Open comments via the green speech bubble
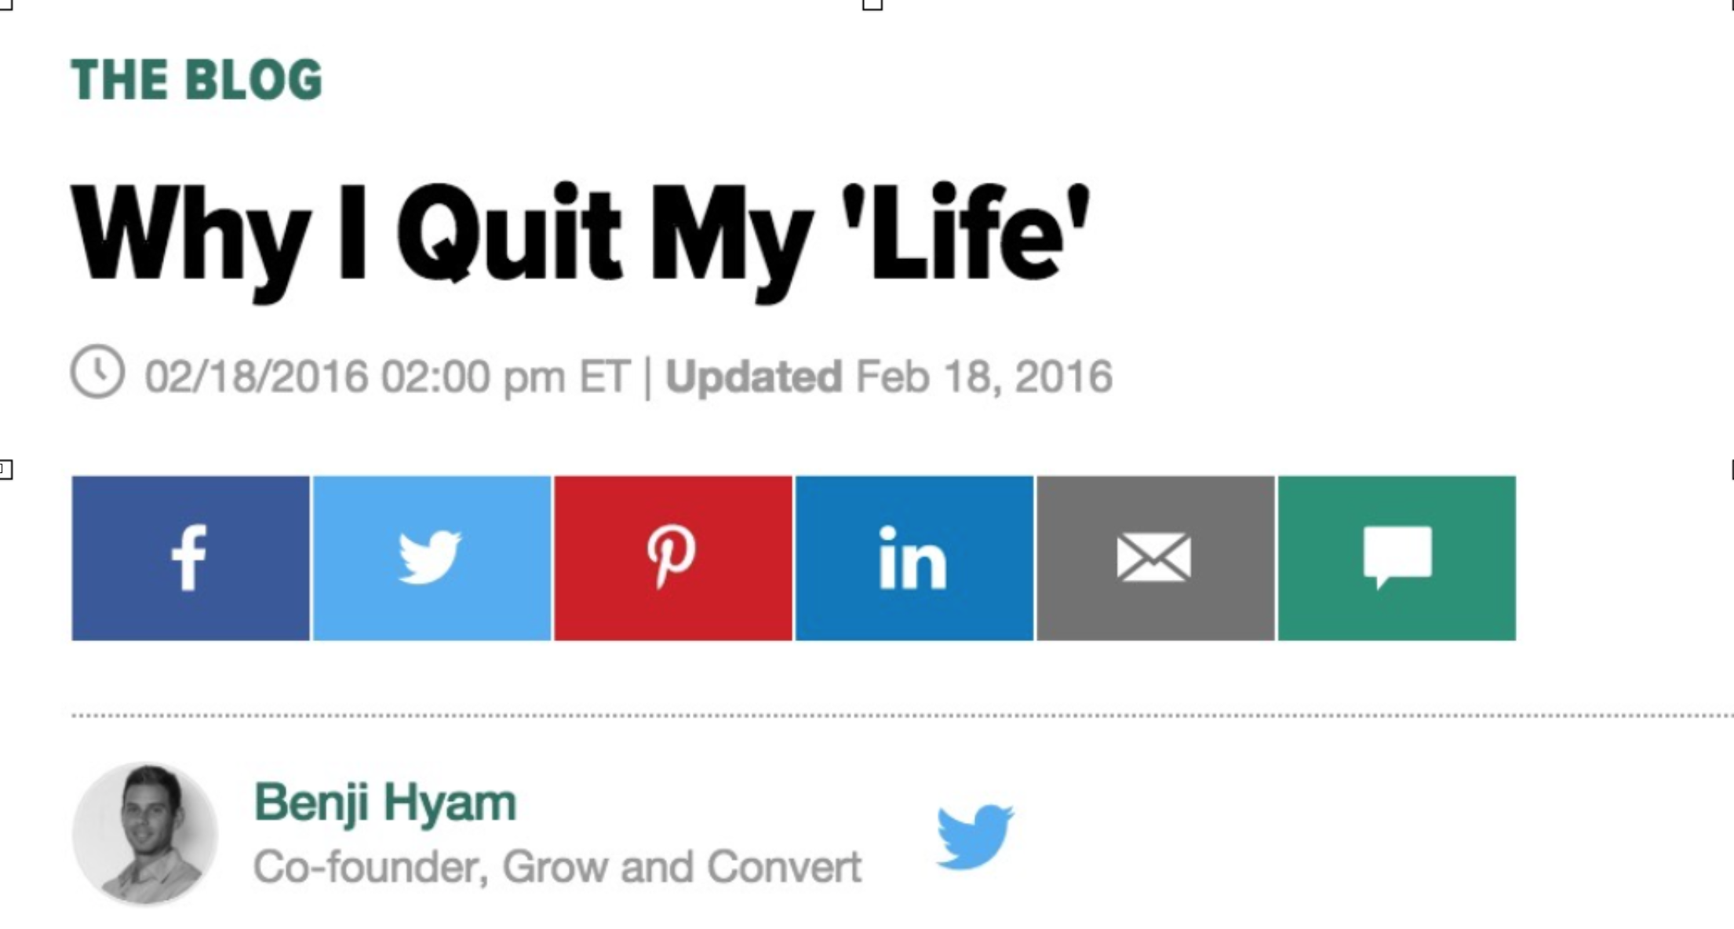 click(x=1397, y=558)
